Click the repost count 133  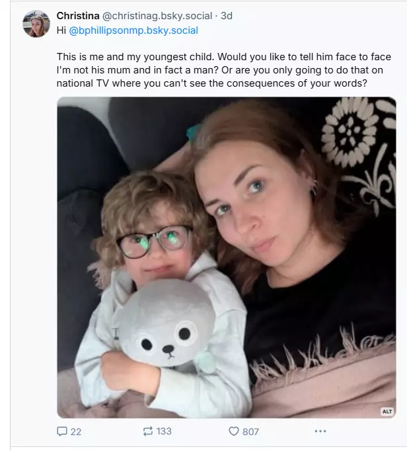(x=164, y=431)
